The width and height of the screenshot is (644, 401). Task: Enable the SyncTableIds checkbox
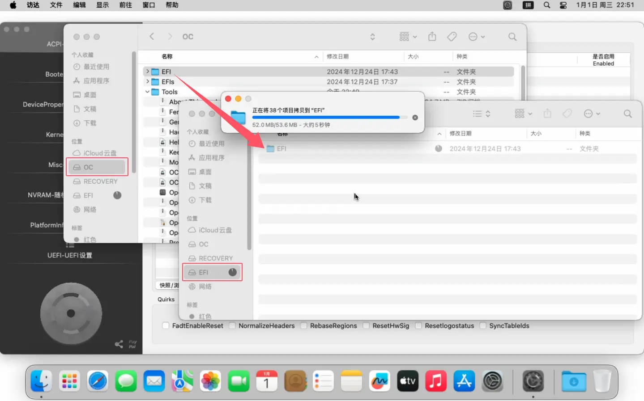click(x=483, y=325)
